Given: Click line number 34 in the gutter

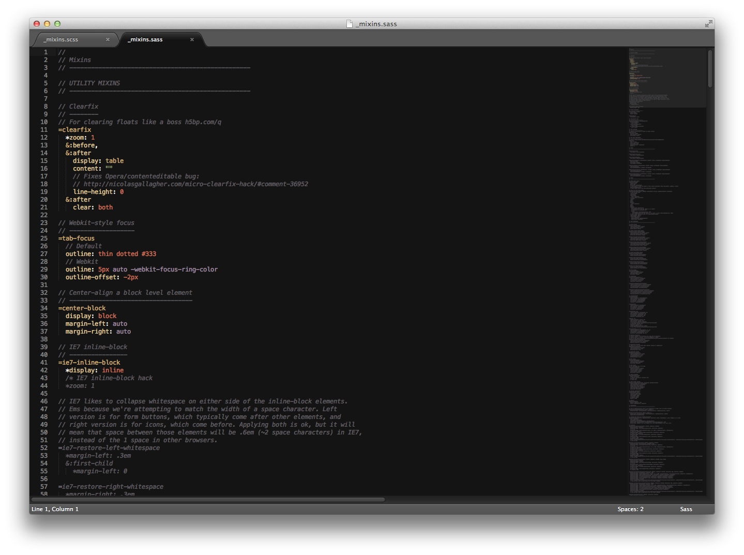Looking at the screenshot, I should [x=44, y=308].
